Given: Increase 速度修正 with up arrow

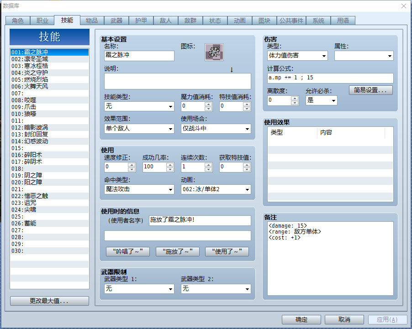Looking at the screenshot, I should tap(132, 165).
